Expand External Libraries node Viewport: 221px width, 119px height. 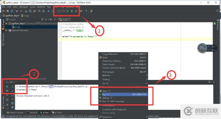coord(6,30)
